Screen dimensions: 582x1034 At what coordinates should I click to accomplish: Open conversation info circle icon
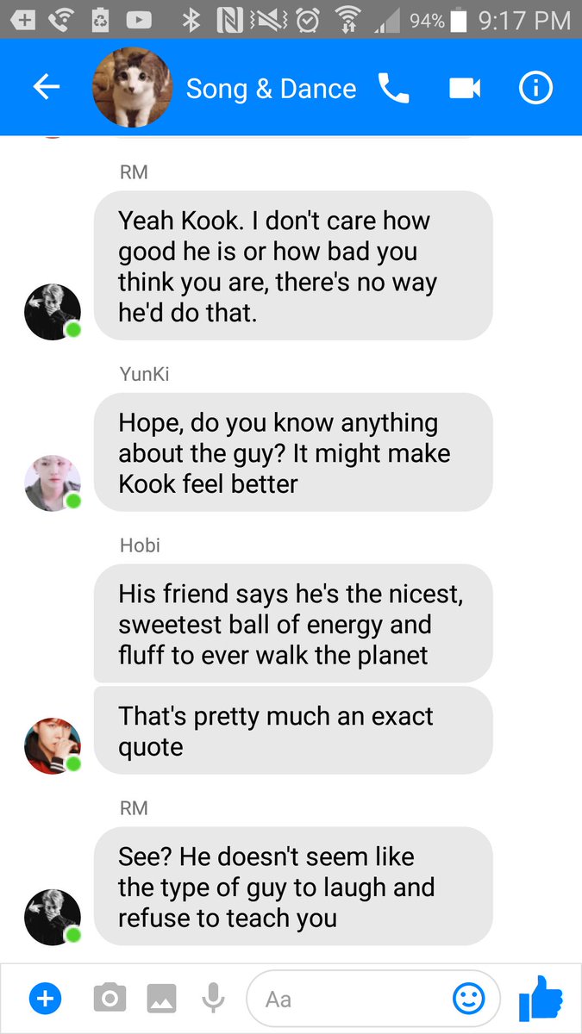(535, 88)
